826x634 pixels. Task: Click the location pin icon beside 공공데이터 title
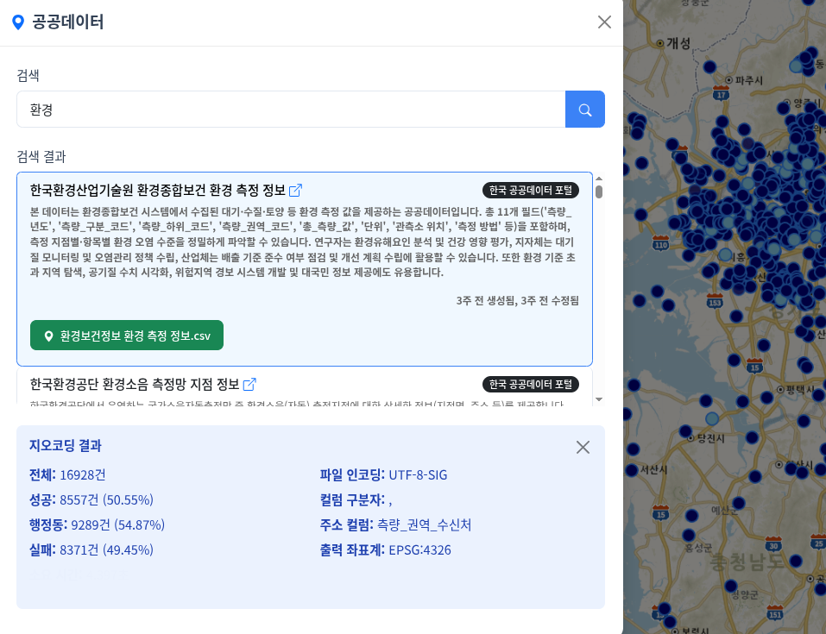[19, 22]
